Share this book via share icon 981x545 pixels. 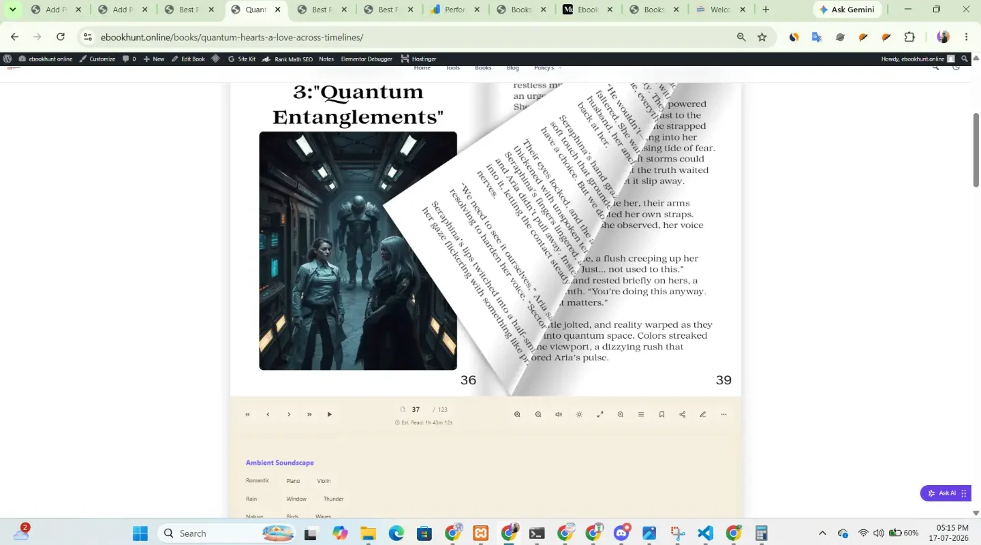click(x=683, y=414)
